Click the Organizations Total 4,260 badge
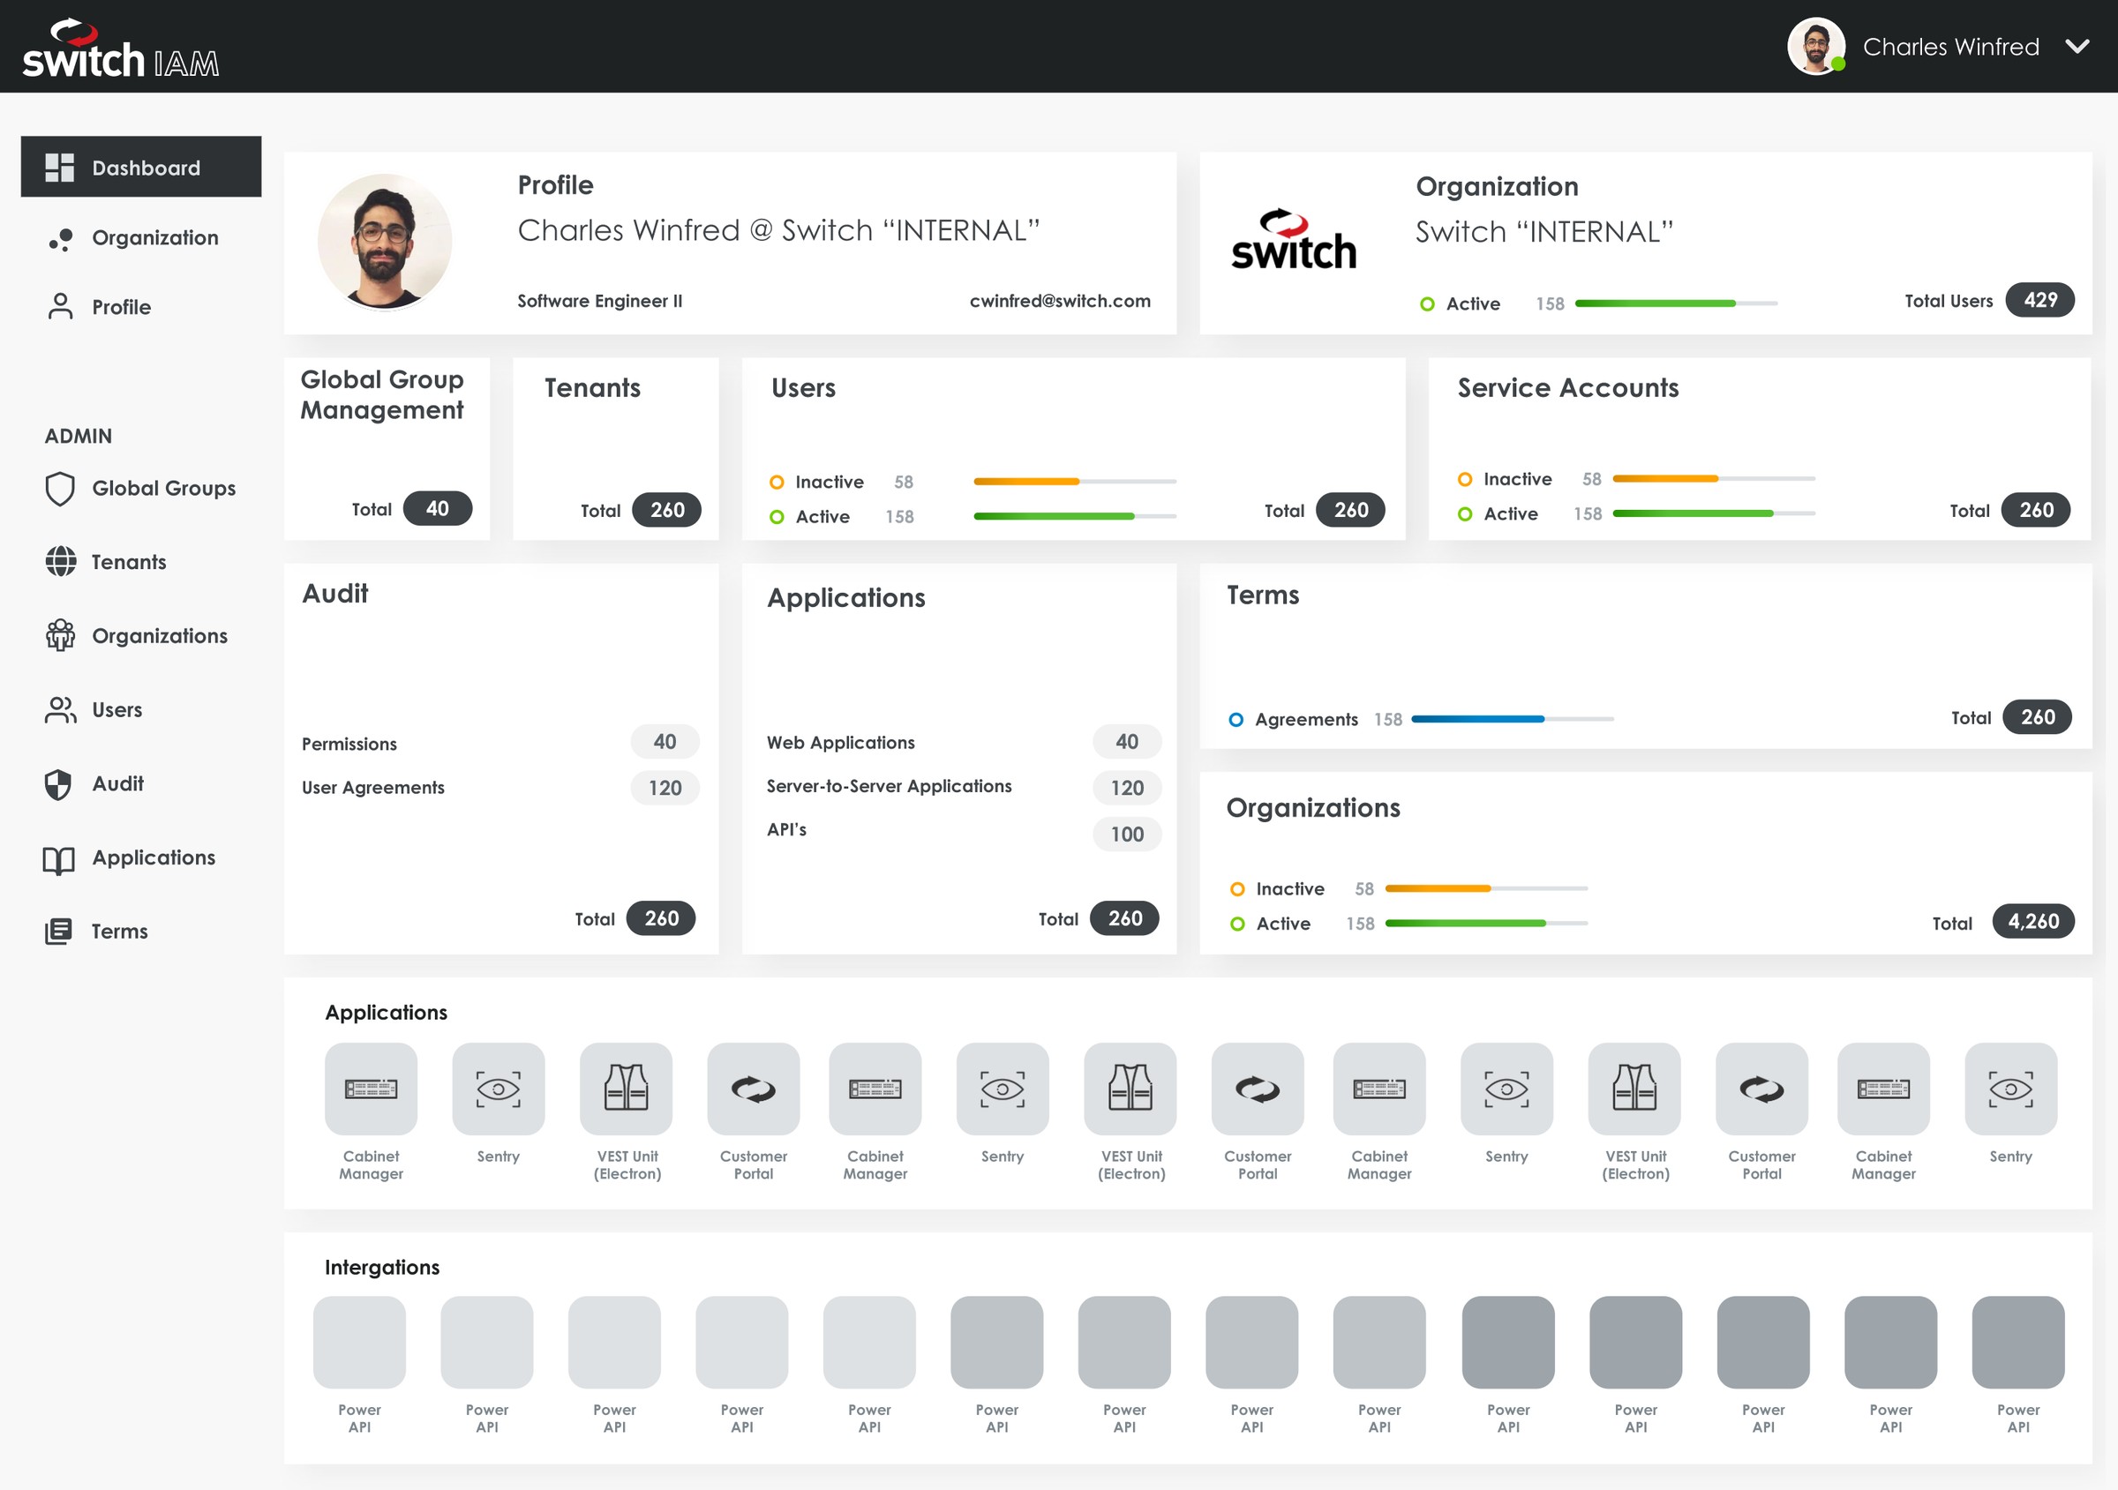This screenshot has width=2118, height=1490. pos(2032,921)
